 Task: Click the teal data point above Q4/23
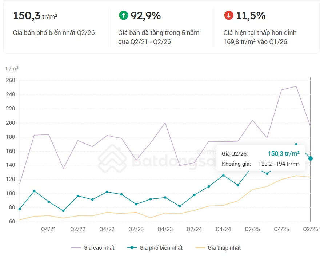(165, 198)
